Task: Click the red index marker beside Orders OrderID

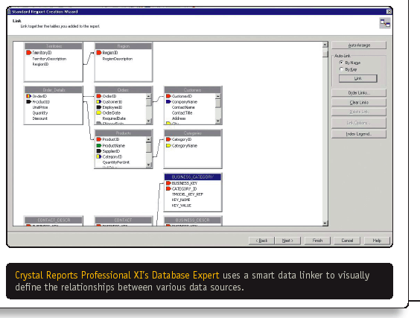Action: point(99,96)
